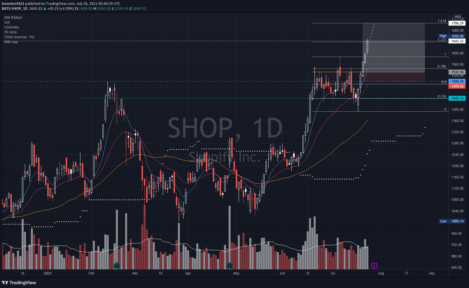Click the 0.786 Fibonacci level label
This screenshot has width=469, height=288.
[x=442, y=66]
